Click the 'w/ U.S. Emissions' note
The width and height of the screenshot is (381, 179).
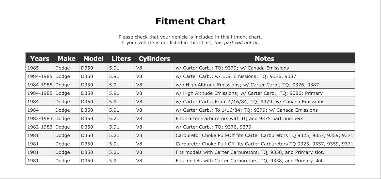pyautogui.click(x=236, y=76)
